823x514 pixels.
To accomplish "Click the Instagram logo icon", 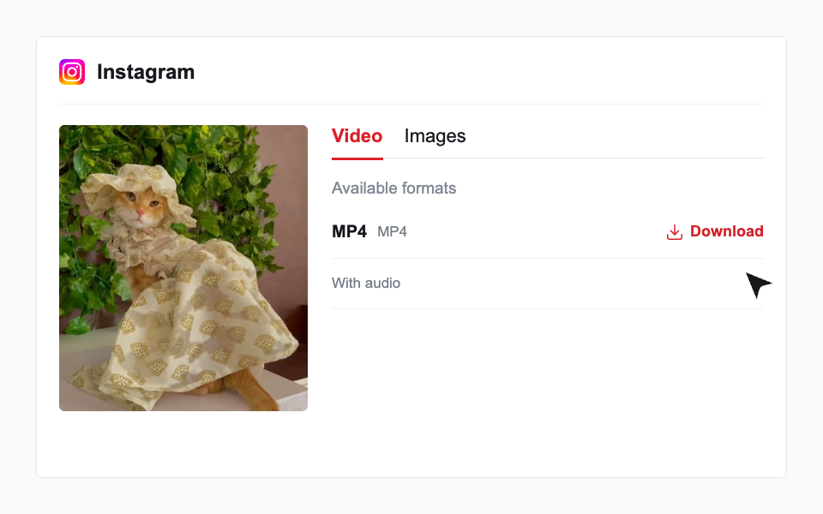I will click(x=72, y=72).
